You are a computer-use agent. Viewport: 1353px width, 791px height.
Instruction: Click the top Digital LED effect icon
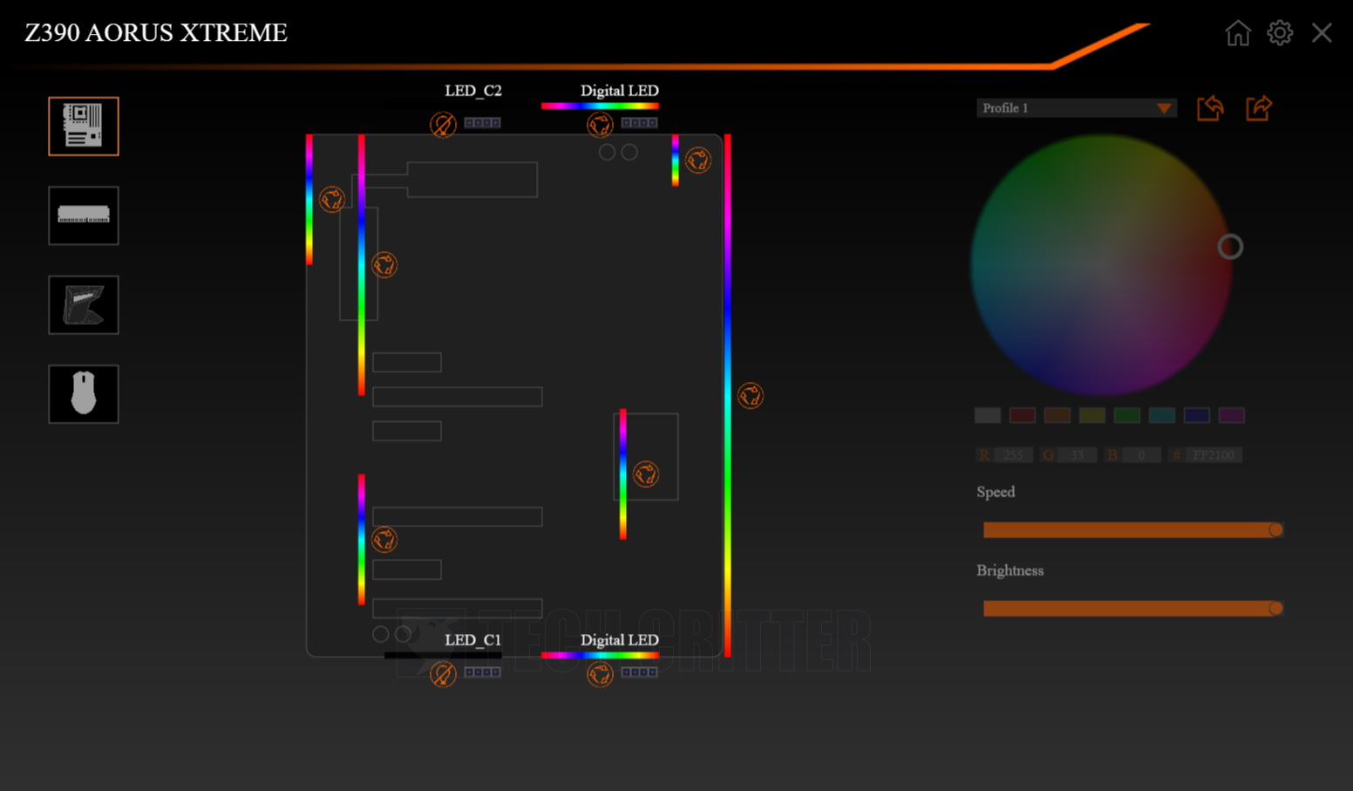[x=600, y=125]
